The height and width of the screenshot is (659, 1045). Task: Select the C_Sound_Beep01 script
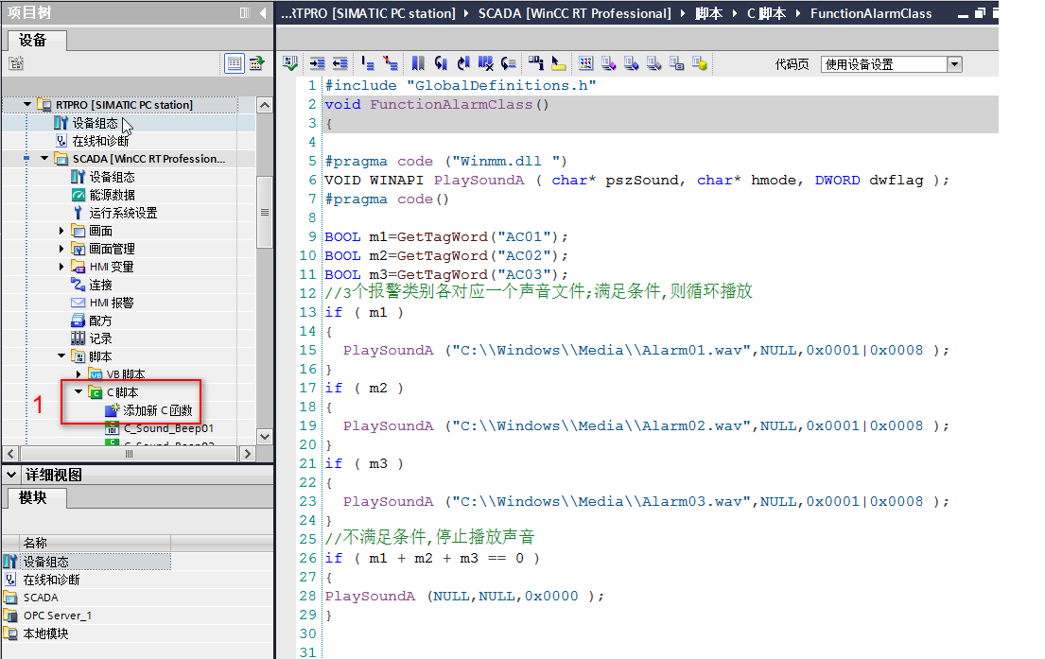tap(168, 427)
